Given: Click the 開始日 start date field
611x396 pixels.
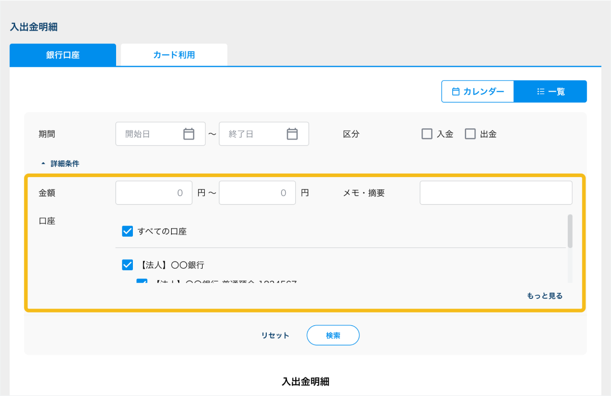Looking at the screenshot, I should 150,134.
